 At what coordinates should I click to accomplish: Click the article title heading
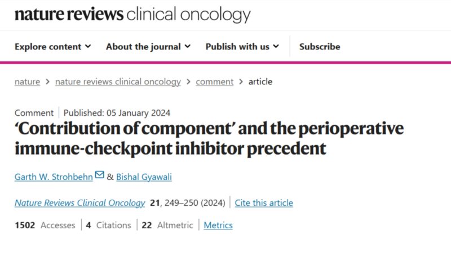pos(209,138)
